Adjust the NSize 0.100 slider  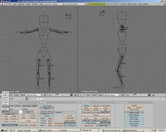[134, 113]
